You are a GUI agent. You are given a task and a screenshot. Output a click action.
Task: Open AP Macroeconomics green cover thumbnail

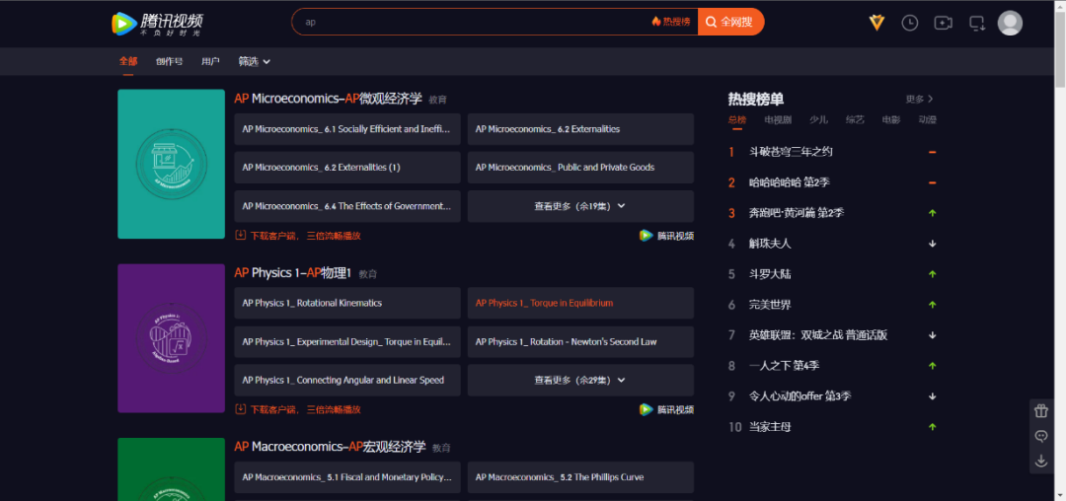coord(172,469)
